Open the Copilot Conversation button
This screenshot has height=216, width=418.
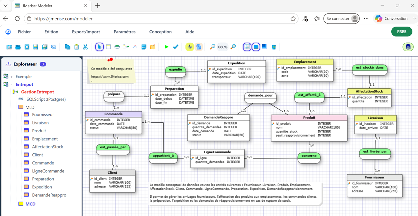[396, 19]
